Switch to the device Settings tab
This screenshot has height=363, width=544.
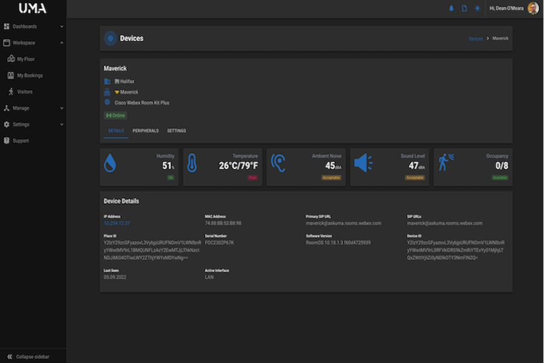coord(176,131)
